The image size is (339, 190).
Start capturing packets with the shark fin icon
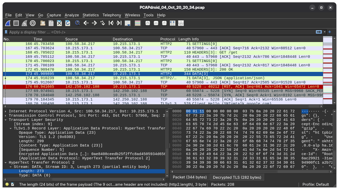(x=8, y=23)
